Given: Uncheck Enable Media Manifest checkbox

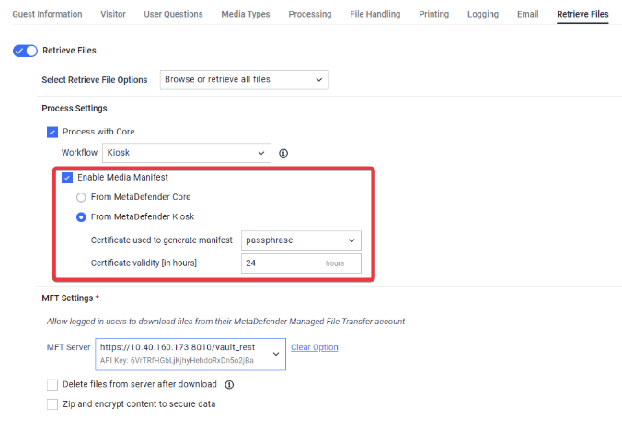Looking at the screenshot, I should tap(67, 177).
